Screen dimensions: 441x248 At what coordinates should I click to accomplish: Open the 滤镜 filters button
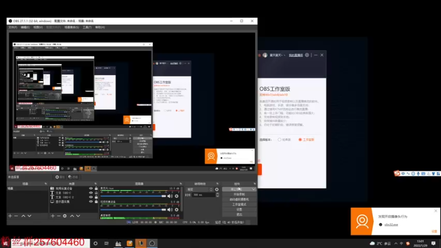tap(73, 177)
